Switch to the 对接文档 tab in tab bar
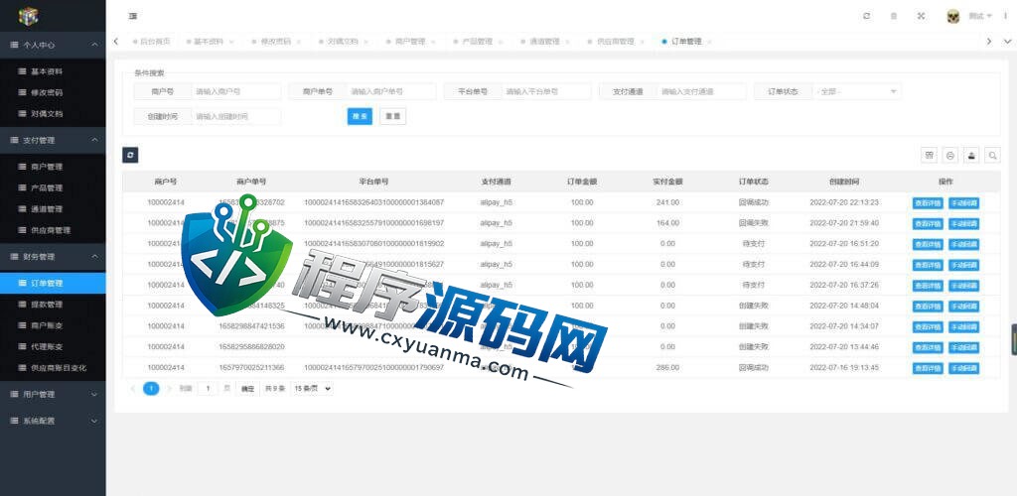Image resolution: width=1017 pixels, height=496 pixels. (x=343, y=42)
